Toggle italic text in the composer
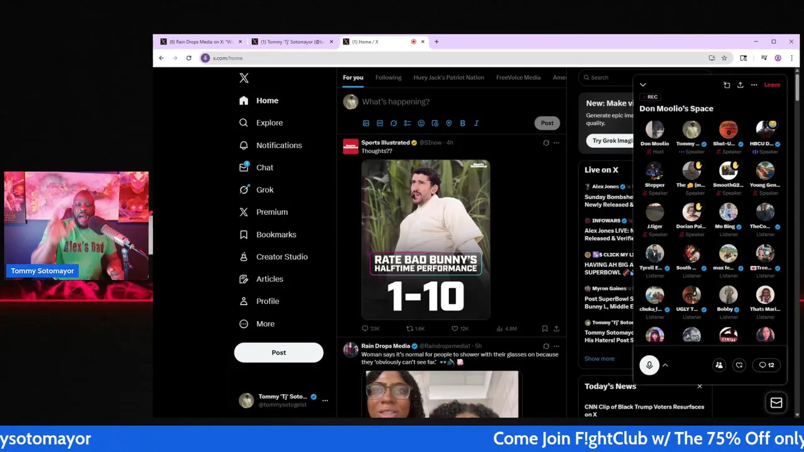 [x=476, y=123]
